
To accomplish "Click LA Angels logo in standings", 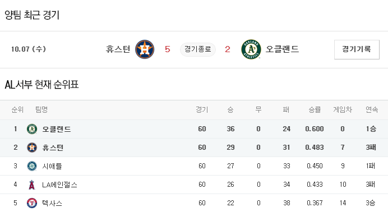I will 32,185.
